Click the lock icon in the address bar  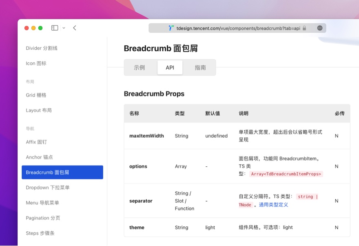pos(304,28)
